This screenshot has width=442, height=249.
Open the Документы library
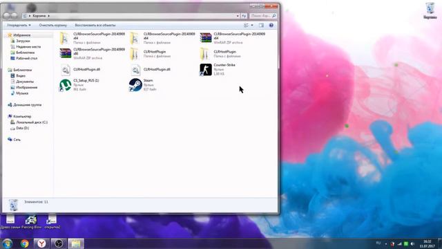(x=25, y=82)
